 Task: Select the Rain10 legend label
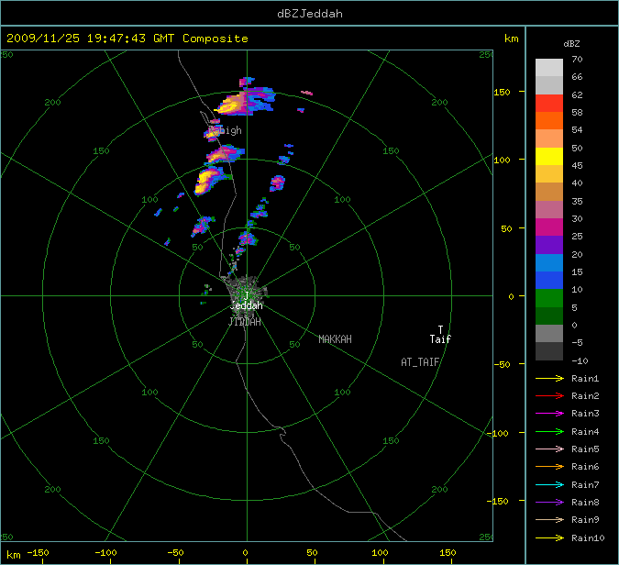pyautogui.click(x=588, y=538)
